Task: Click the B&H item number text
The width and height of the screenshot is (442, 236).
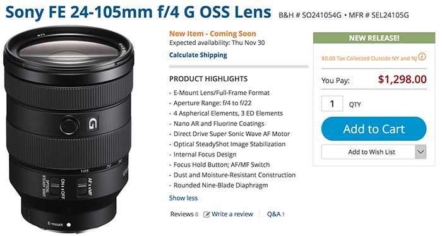Action: click(310, 15)
